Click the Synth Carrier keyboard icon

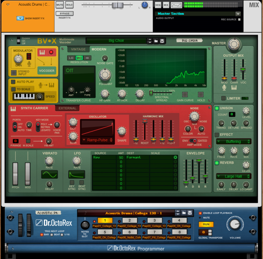[13, 109]
